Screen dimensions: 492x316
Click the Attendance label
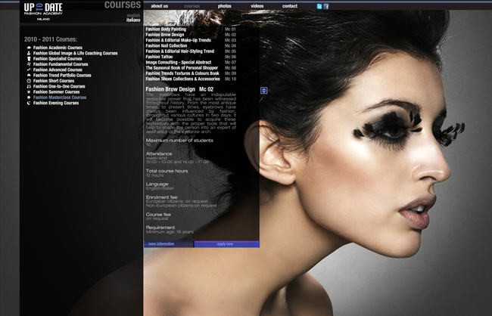pos(159,154)
